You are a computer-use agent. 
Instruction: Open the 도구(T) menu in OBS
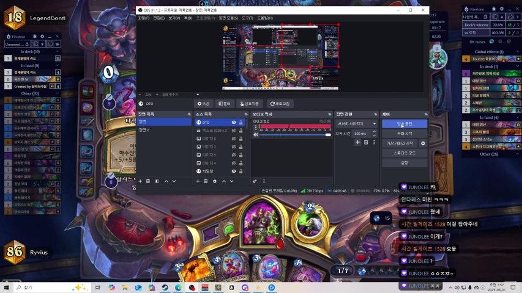click(x=247, y=18)
